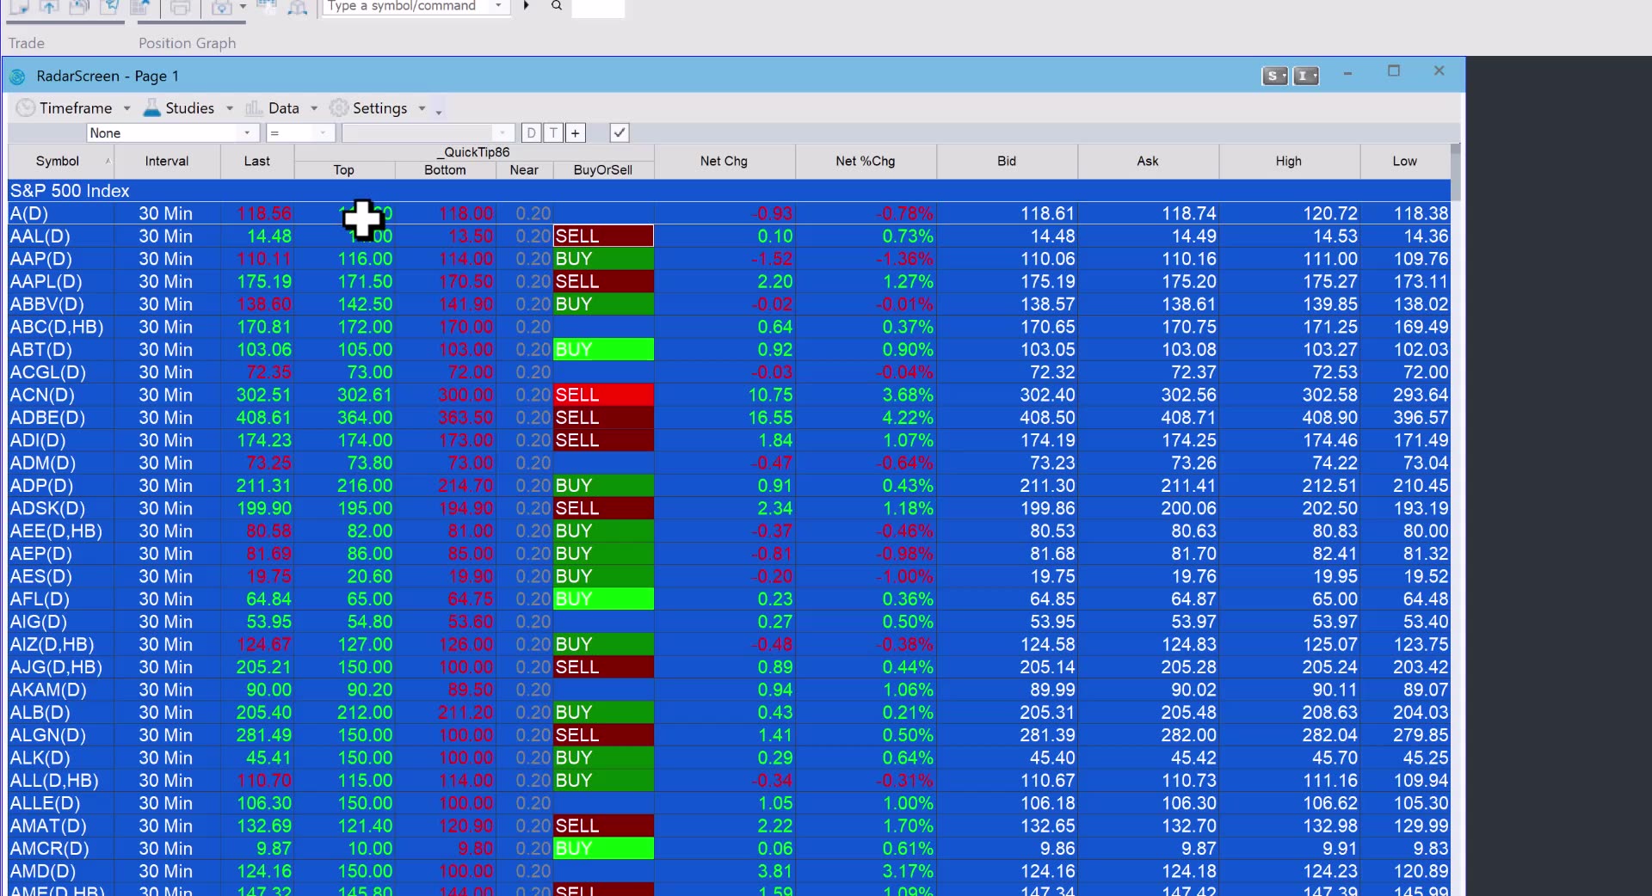Select the first Trade order icon
Image resolution: width=1652 pixels, height=896 pixels.
[x=19, y=7]
